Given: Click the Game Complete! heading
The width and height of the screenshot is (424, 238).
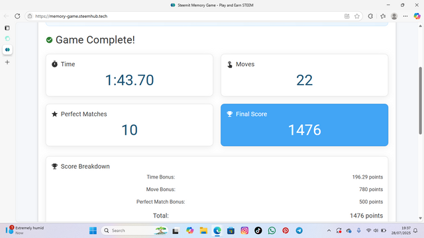Looking at the screenshot, I should pos(95,40).
